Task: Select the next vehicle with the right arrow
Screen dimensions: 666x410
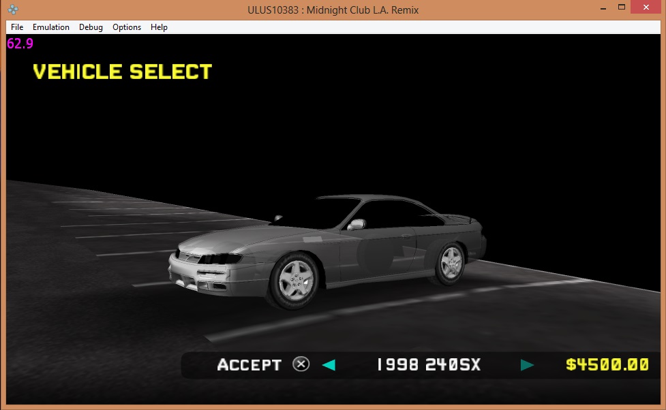Action: point(527,365)
